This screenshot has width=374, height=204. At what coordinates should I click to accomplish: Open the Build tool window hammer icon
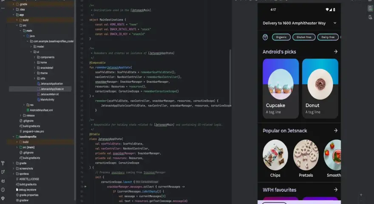[3, 163]
